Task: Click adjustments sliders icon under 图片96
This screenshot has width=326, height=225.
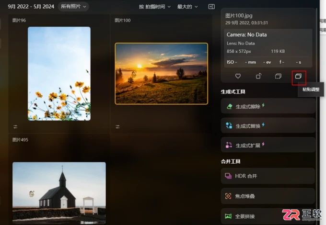Action: click(x=15, y=126)
